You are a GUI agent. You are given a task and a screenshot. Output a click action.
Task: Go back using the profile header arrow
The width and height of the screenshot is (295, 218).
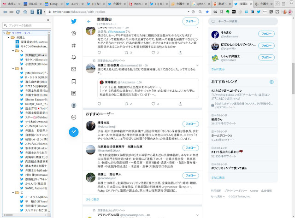[x=89, y=22]
